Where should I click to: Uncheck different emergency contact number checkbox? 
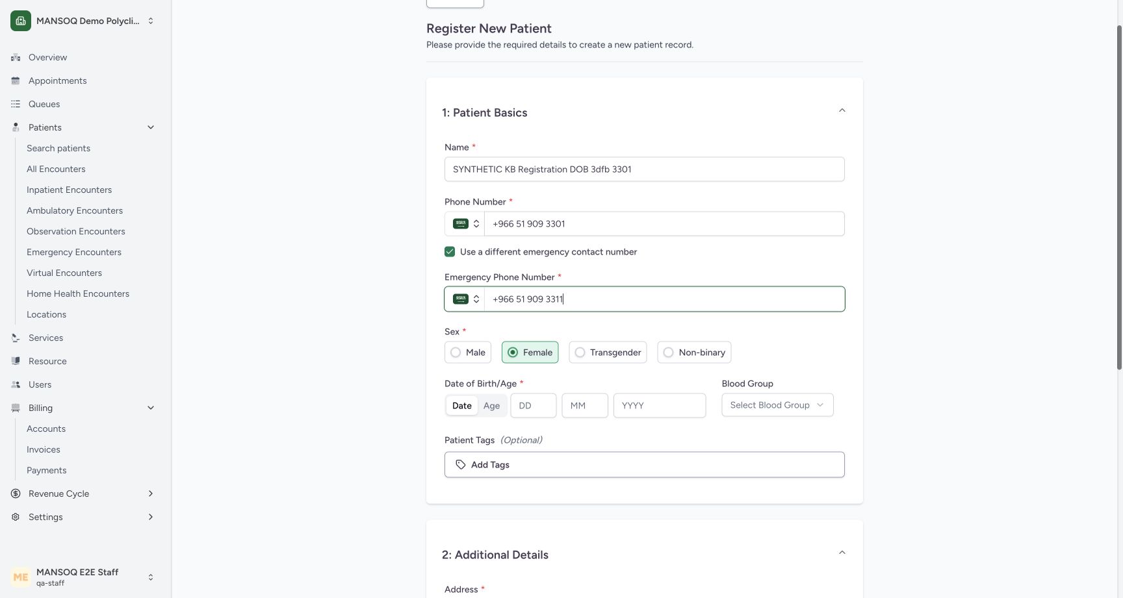click(x=450, y=252)
